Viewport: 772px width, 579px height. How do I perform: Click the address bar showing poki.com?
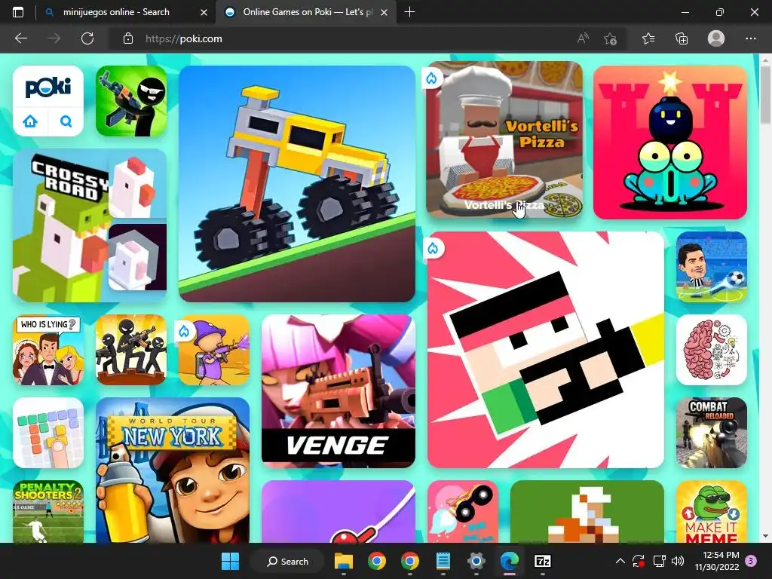point(345,38)
